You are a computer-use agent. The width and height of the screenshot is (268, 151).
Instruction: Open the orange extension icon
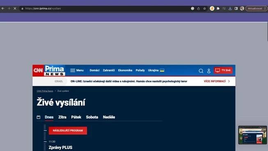[212, 8]
